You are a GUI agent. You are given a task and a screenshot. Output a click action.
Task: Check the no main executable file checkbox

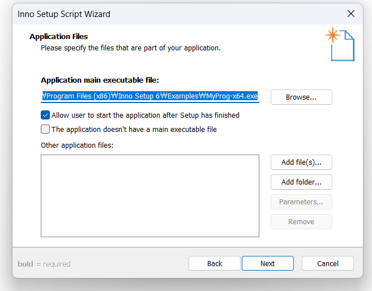tap(45, 129)
